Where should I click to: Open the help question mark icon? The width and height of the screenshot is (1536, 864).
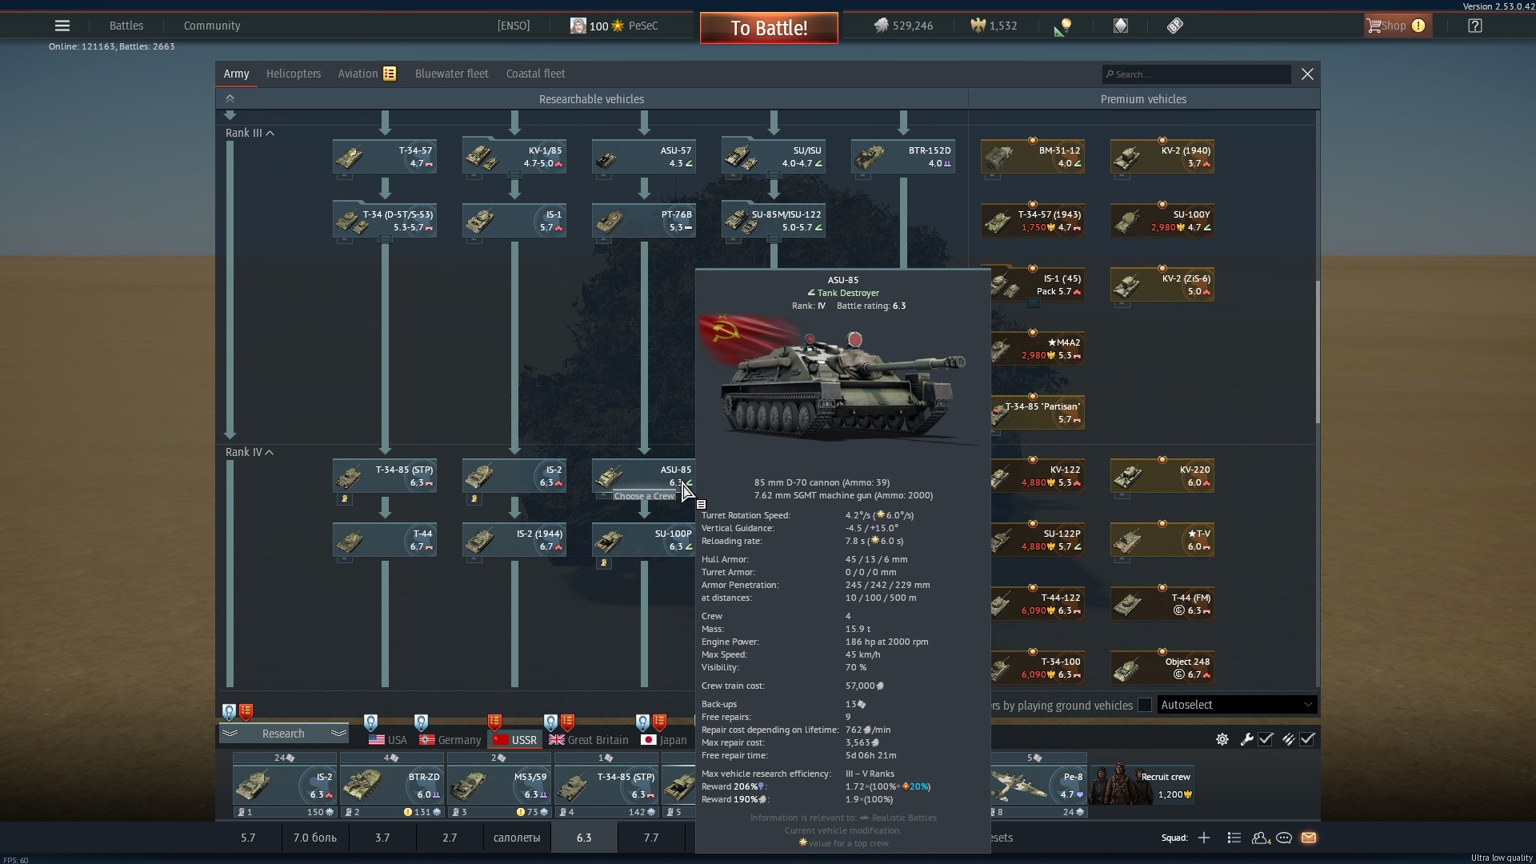1475,26
